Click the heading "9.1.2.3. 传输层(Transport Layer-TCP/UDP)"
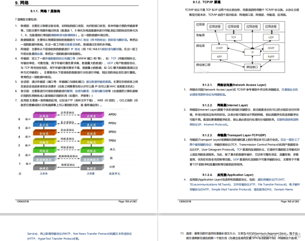305x241 pixels. (234, 135)
